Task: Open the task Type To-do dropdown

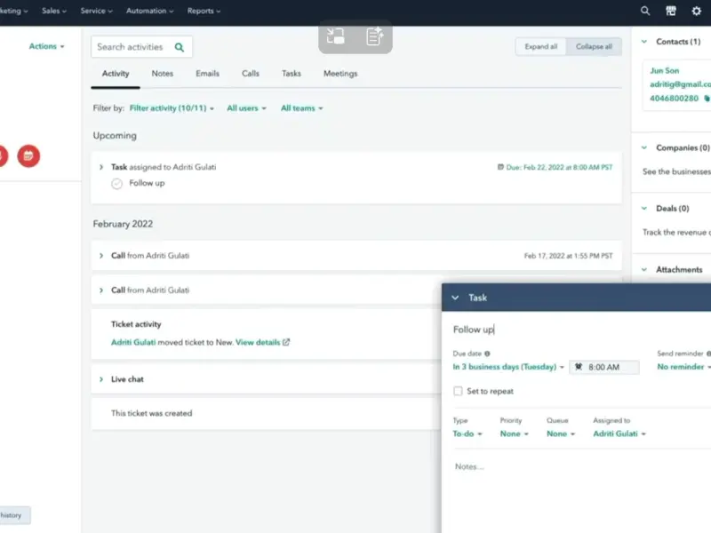Action: coord(467,434)
